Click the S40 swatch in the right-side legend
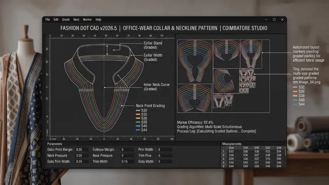Image resolution: width=329 pixels, height=185 pixels. [295, 100]
